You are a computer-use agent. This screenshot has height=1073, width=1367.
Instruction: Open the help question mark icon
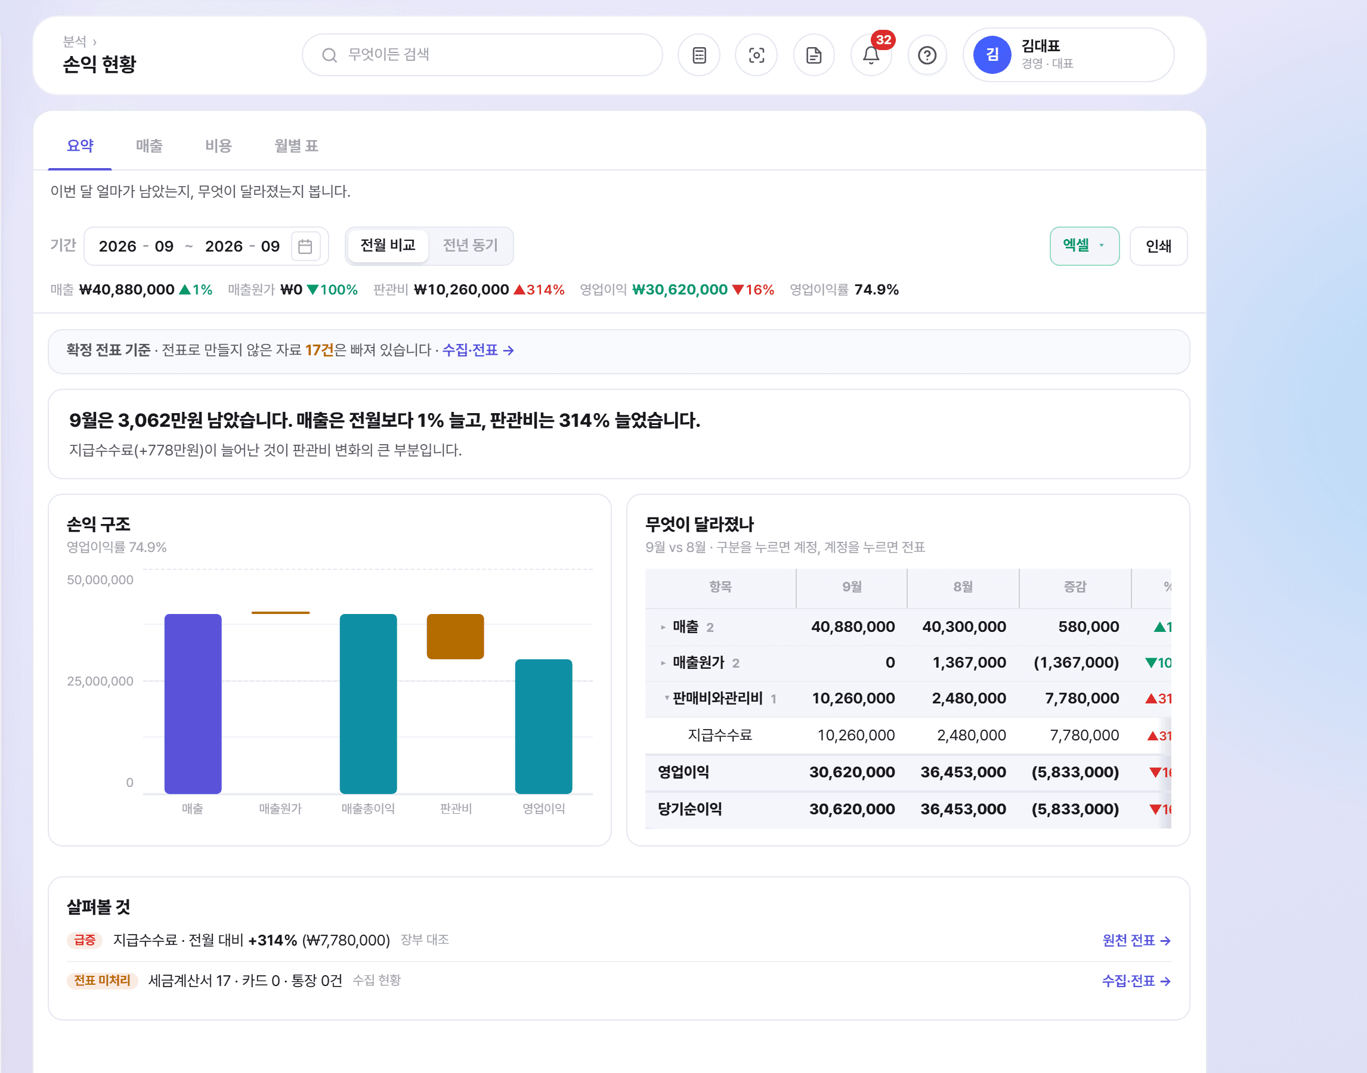pyautogui.click(x=927, y=55)
